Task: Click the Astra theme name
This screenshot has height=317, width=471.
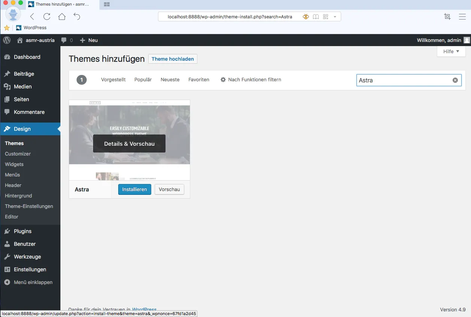Action: 82,189
